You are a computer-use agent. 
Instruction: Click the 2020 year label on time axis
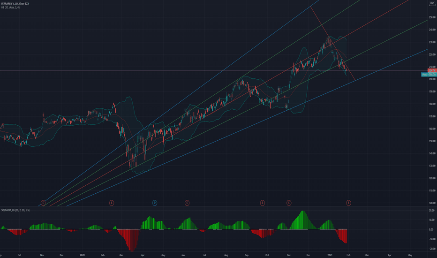coord(82,255)
